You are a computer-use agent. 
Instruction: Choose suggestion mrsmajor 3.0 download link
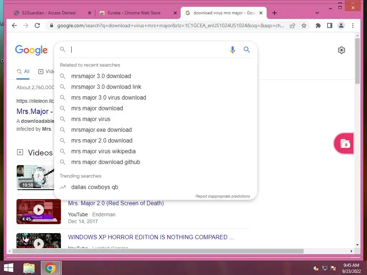pos(156,87)
